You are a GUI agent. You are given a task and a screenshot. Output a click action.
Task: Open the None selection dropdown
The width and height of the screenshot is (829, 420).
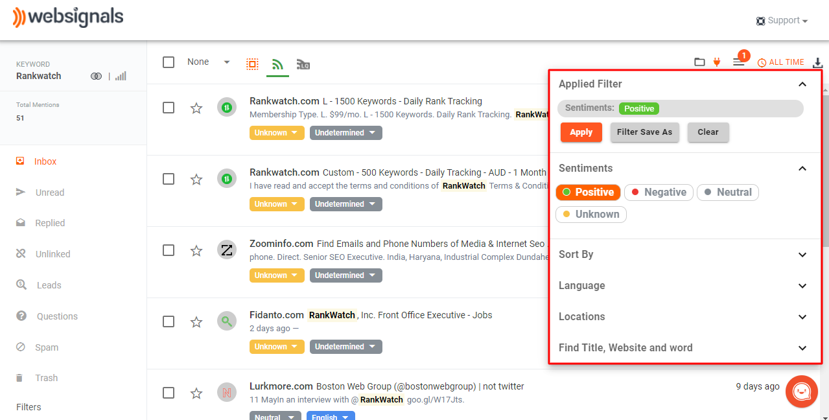(209, 62)
